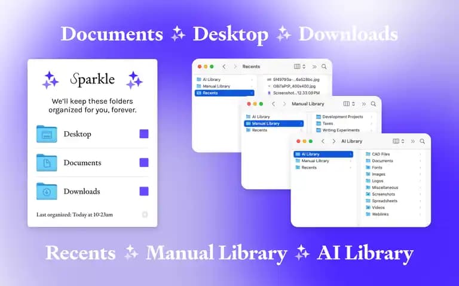Image resolution: width=459 pixels, height=286 pixels.
Task: Click the CAD Files folder icon
Action: coord(368,154)
